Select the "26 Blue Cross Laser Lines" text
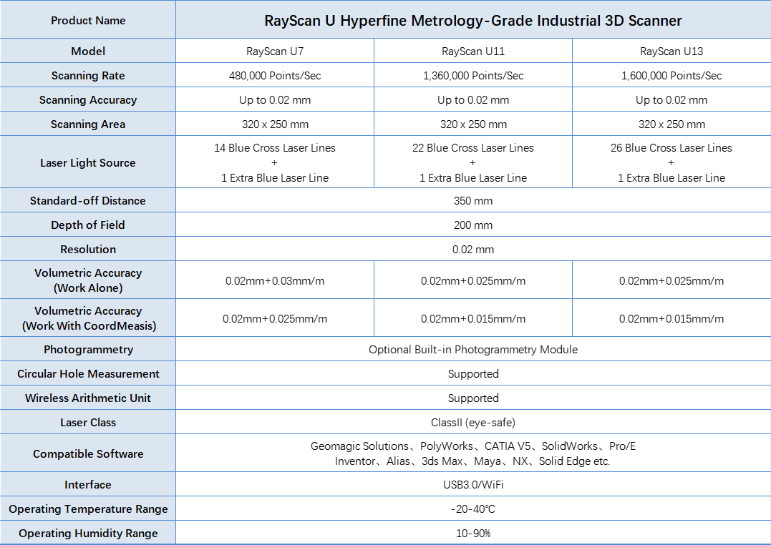This screenshot has height=545, width=771. pos(671,148)
